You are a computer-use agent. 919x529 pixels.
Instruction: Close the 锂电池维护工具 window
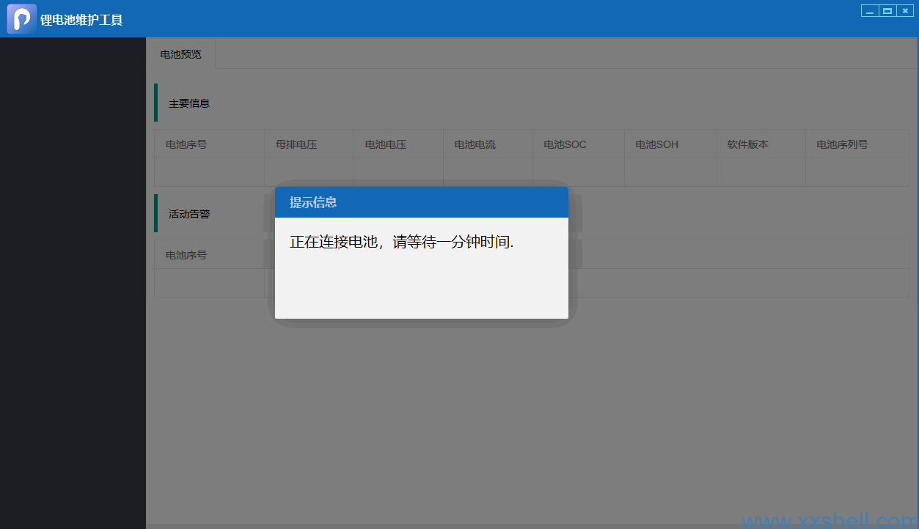coord(905,11)
